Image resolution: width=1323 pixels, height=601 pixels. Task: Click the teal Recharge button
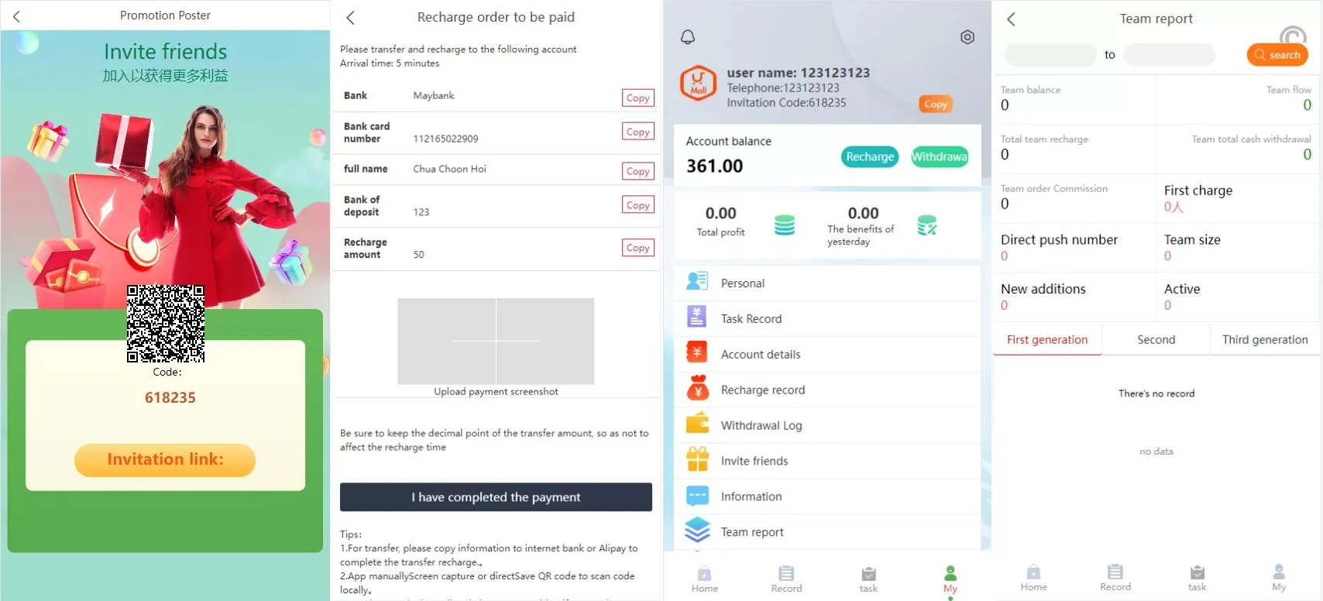coord(869,156)
